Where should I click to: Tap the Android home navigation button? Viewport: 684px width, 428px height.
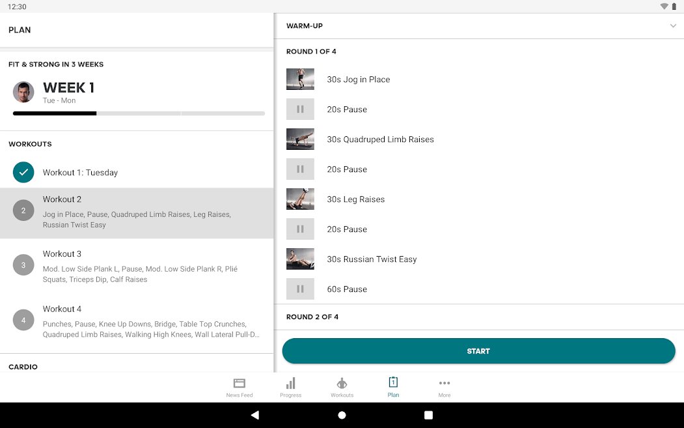pos(342,415)
